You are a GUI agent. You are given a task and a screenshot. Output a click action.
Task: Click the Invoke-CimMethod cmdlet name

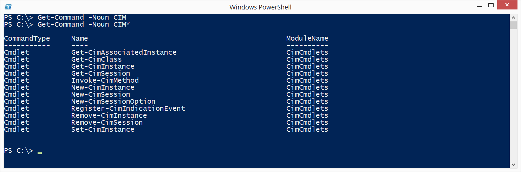tap(105, 81)
